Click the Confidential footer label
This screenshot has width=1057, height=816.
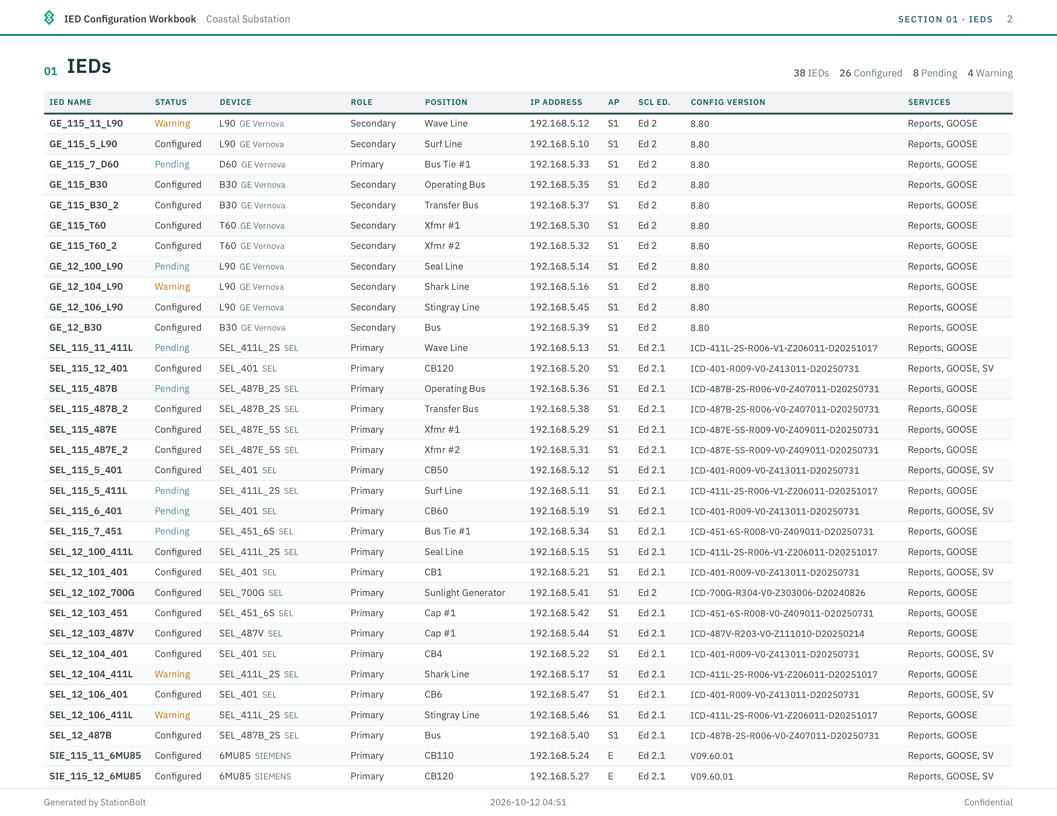tap(988, 802)
